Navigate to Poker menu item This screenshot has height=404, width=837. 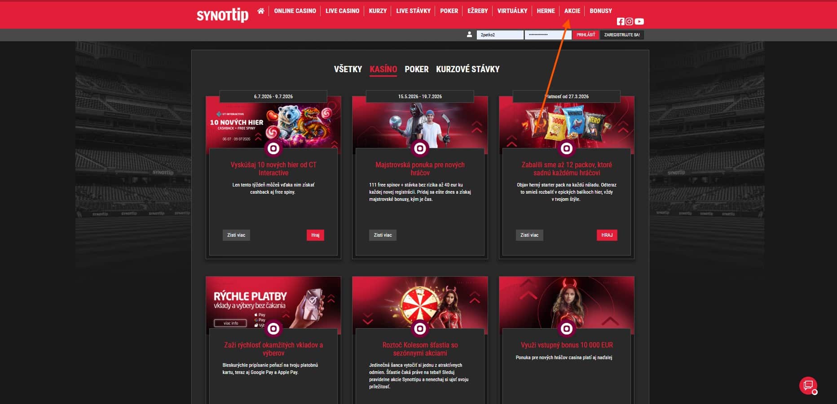[x=449, y=11]
